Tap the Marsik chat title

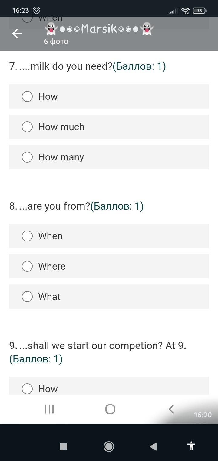(99, 29)
